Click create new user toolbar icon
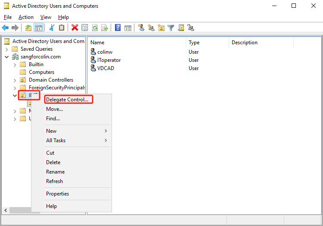 141,28
